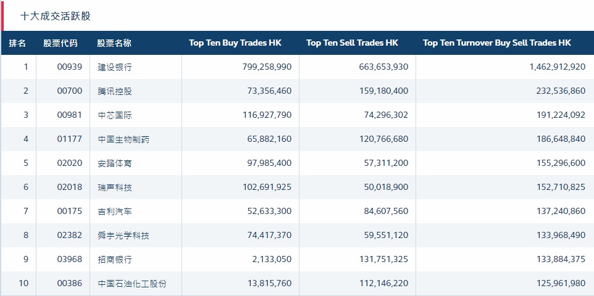The width and height of the screenshot is (594, 296).
Task: Sort by Top Ten Buy Trades HK
Action: point(235,43)
